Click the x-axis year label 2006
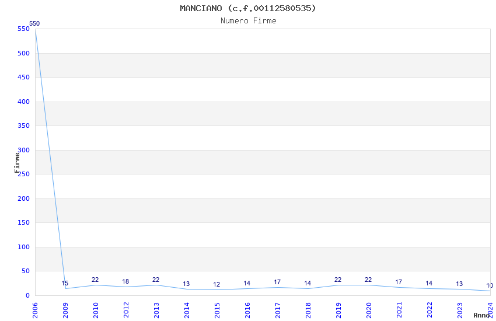 (35, 310)
